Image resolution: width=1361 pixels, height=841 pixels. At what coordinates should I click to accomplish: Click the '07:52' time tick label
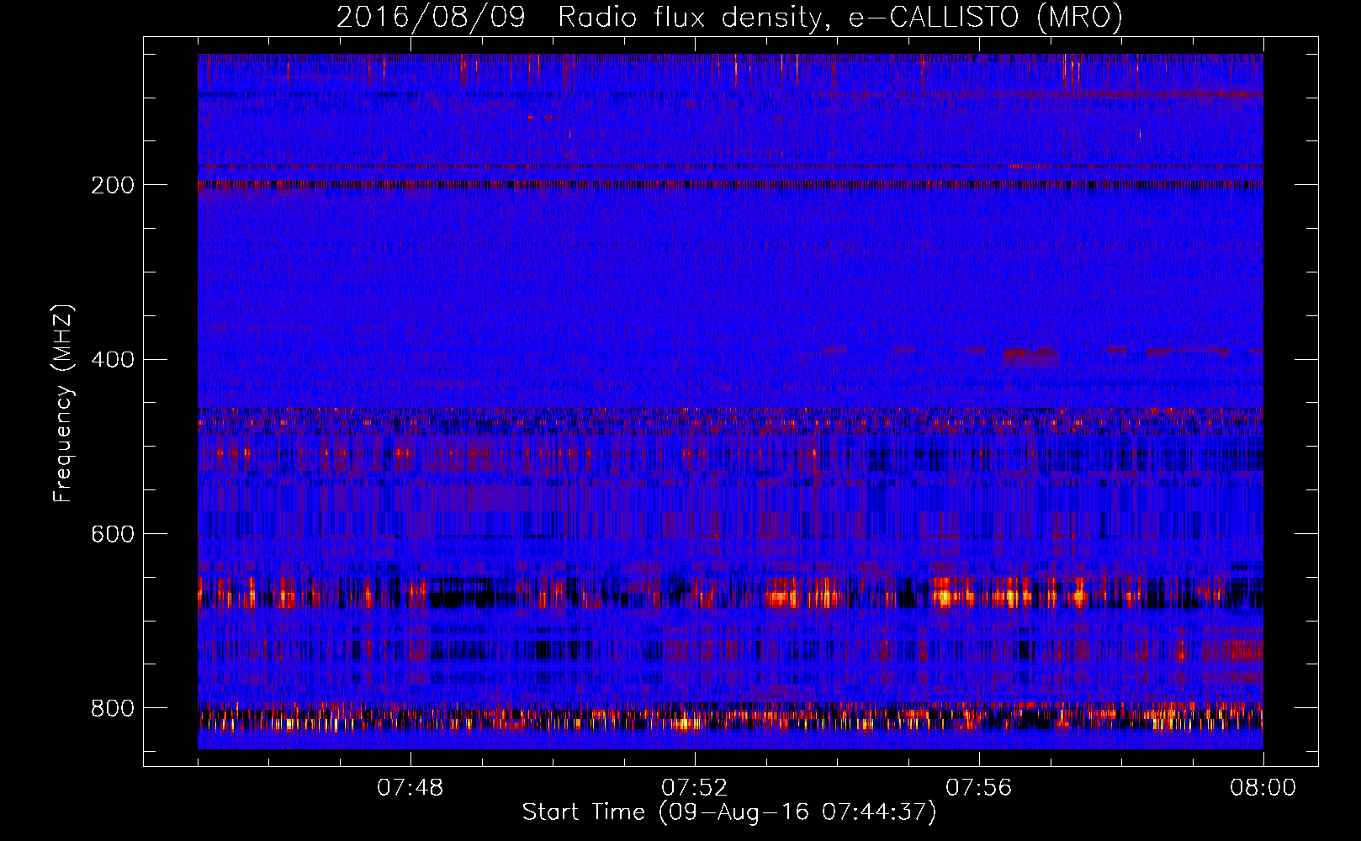coord(695,788)
